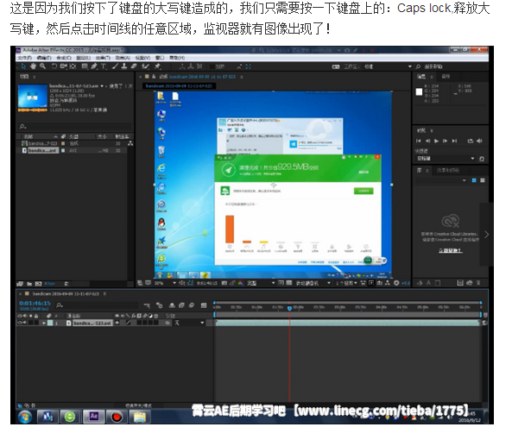Open the active camera dropdown
This screenshot has height=427, width=512.
tap(313, 283)
